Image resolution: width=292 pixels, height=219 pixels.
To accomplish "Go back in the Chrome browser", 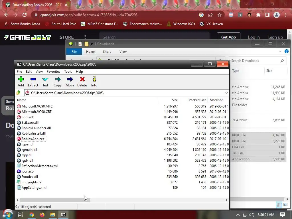I will coord(6,15).
